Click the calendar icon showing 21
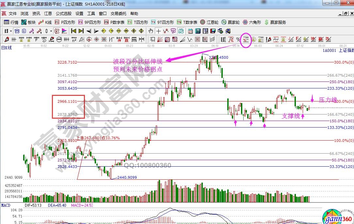The image size is (354, 224). [190, 31]
